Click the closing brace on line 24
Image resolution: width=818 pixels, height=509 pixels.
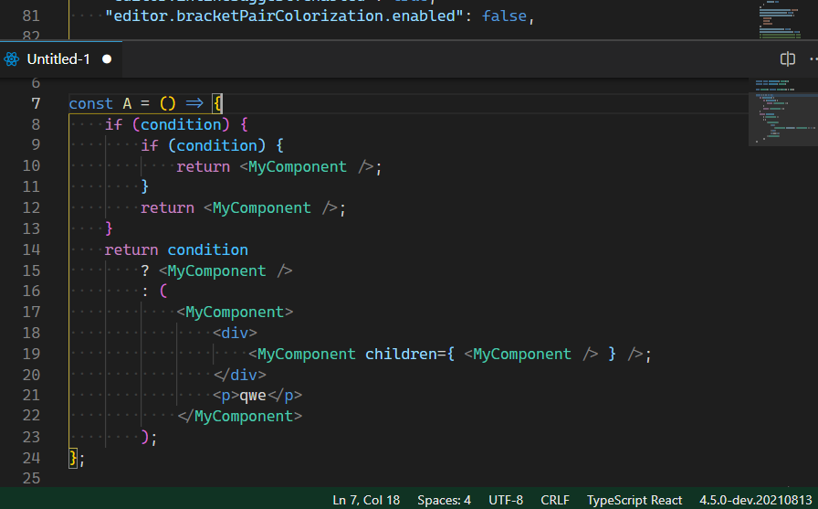tap(73, 458)
